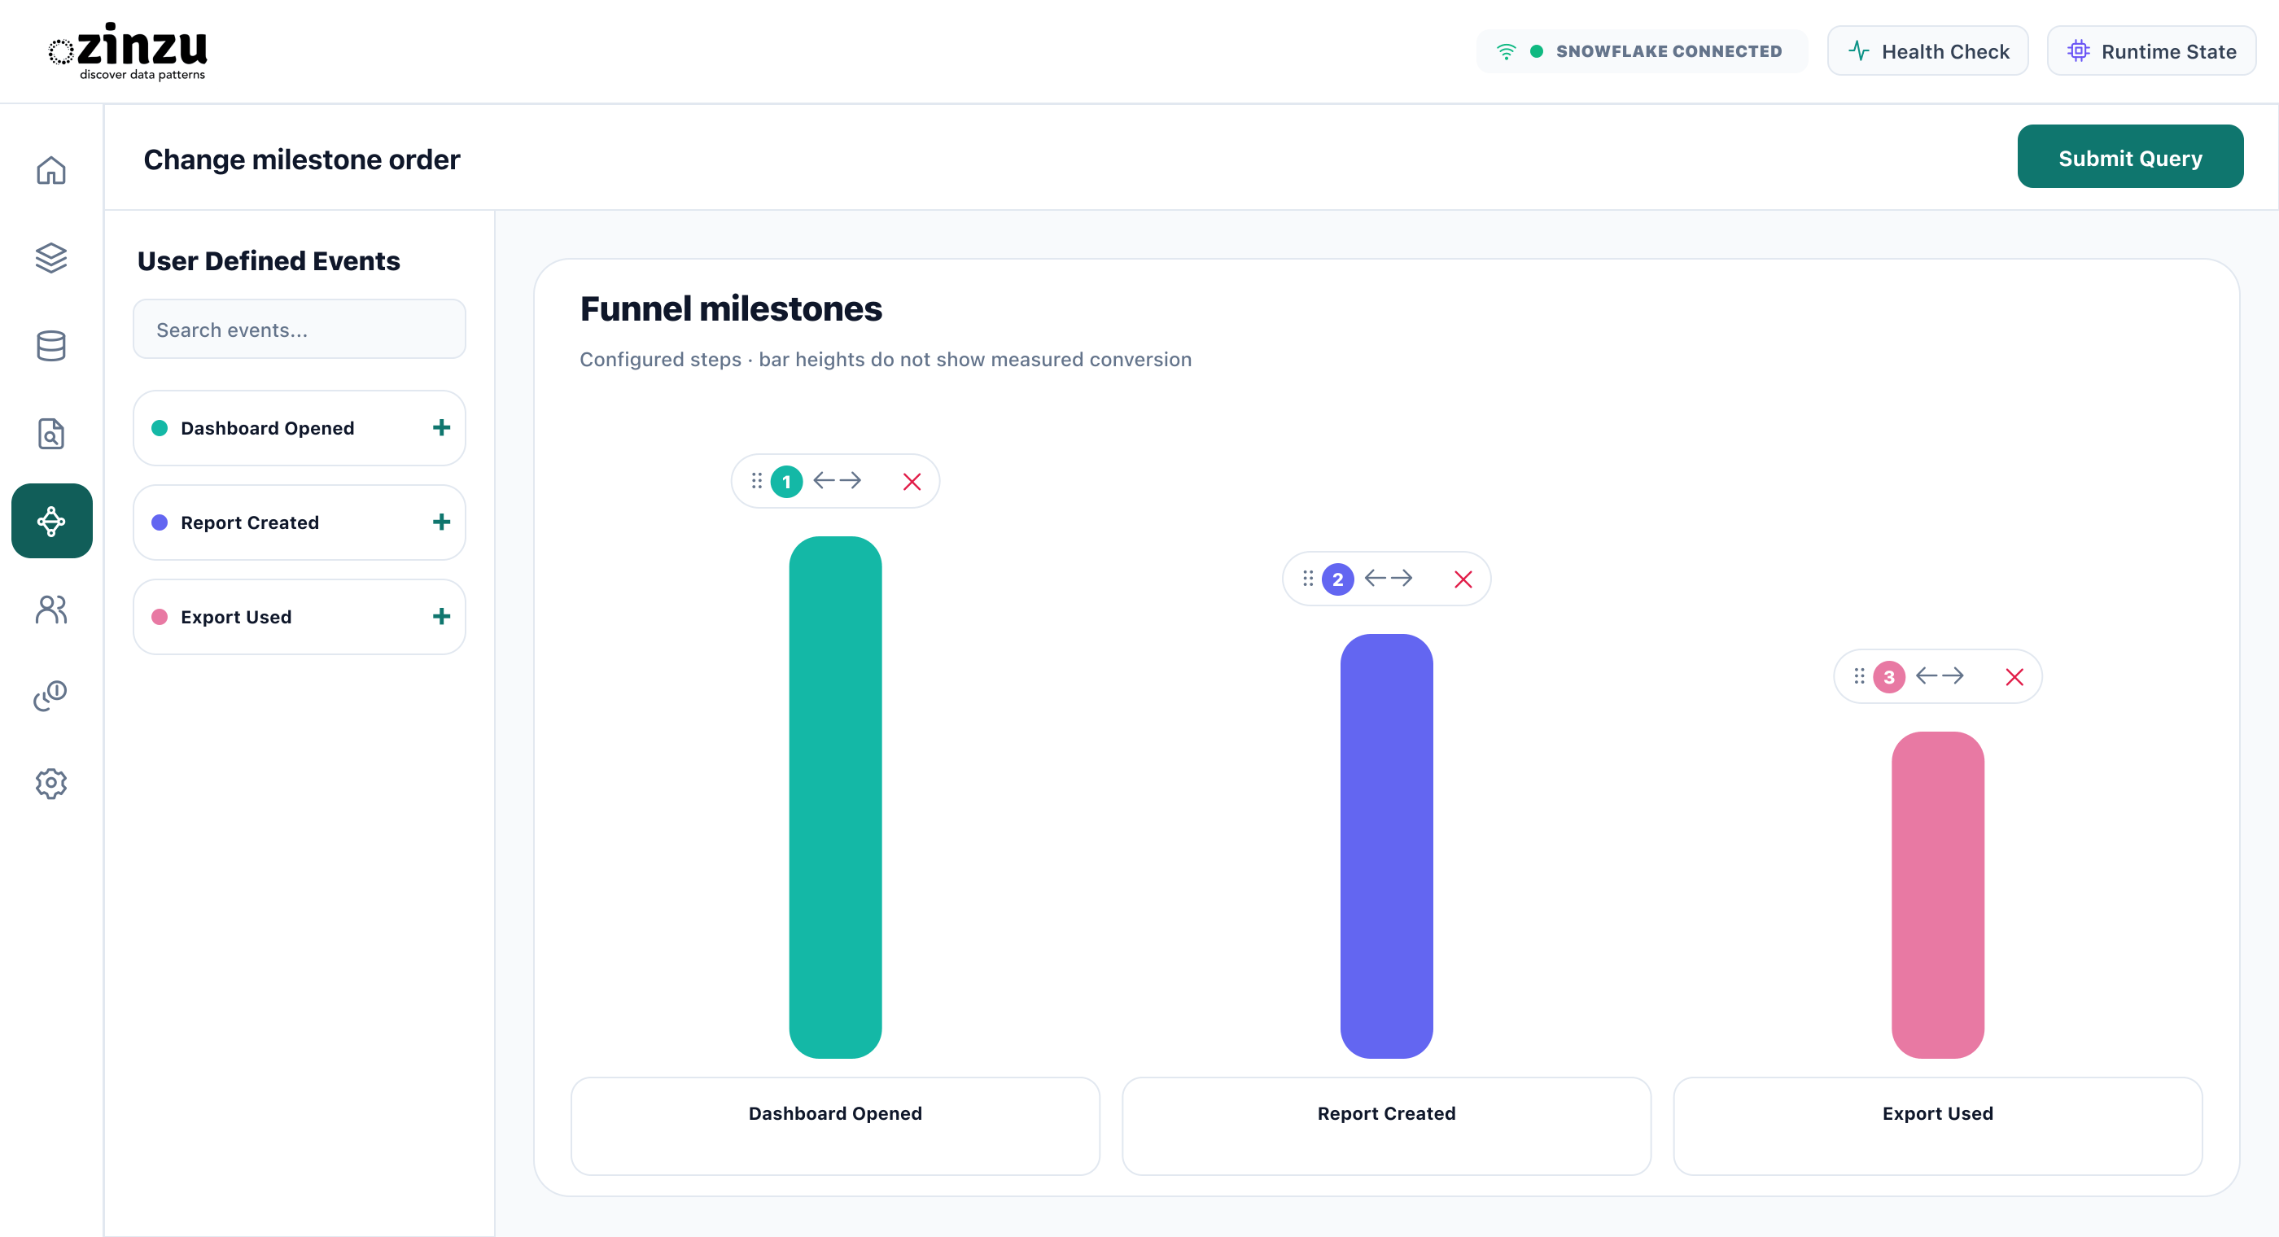Select the teal Dashboard Opened bar
The height and width of the screenshot is (1237, 2279).
coord(835,798)
